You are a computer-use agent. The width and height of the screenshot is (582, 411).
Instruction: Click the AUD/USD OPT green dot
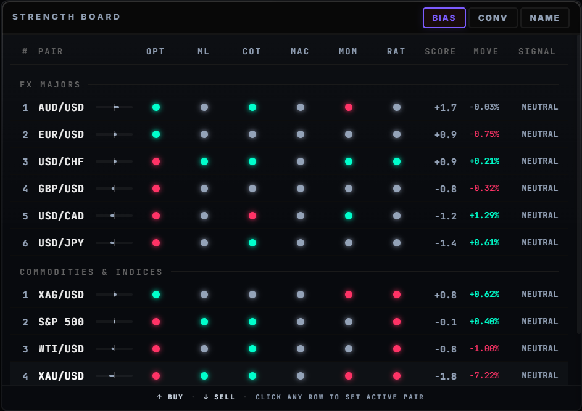click(156, 107)
